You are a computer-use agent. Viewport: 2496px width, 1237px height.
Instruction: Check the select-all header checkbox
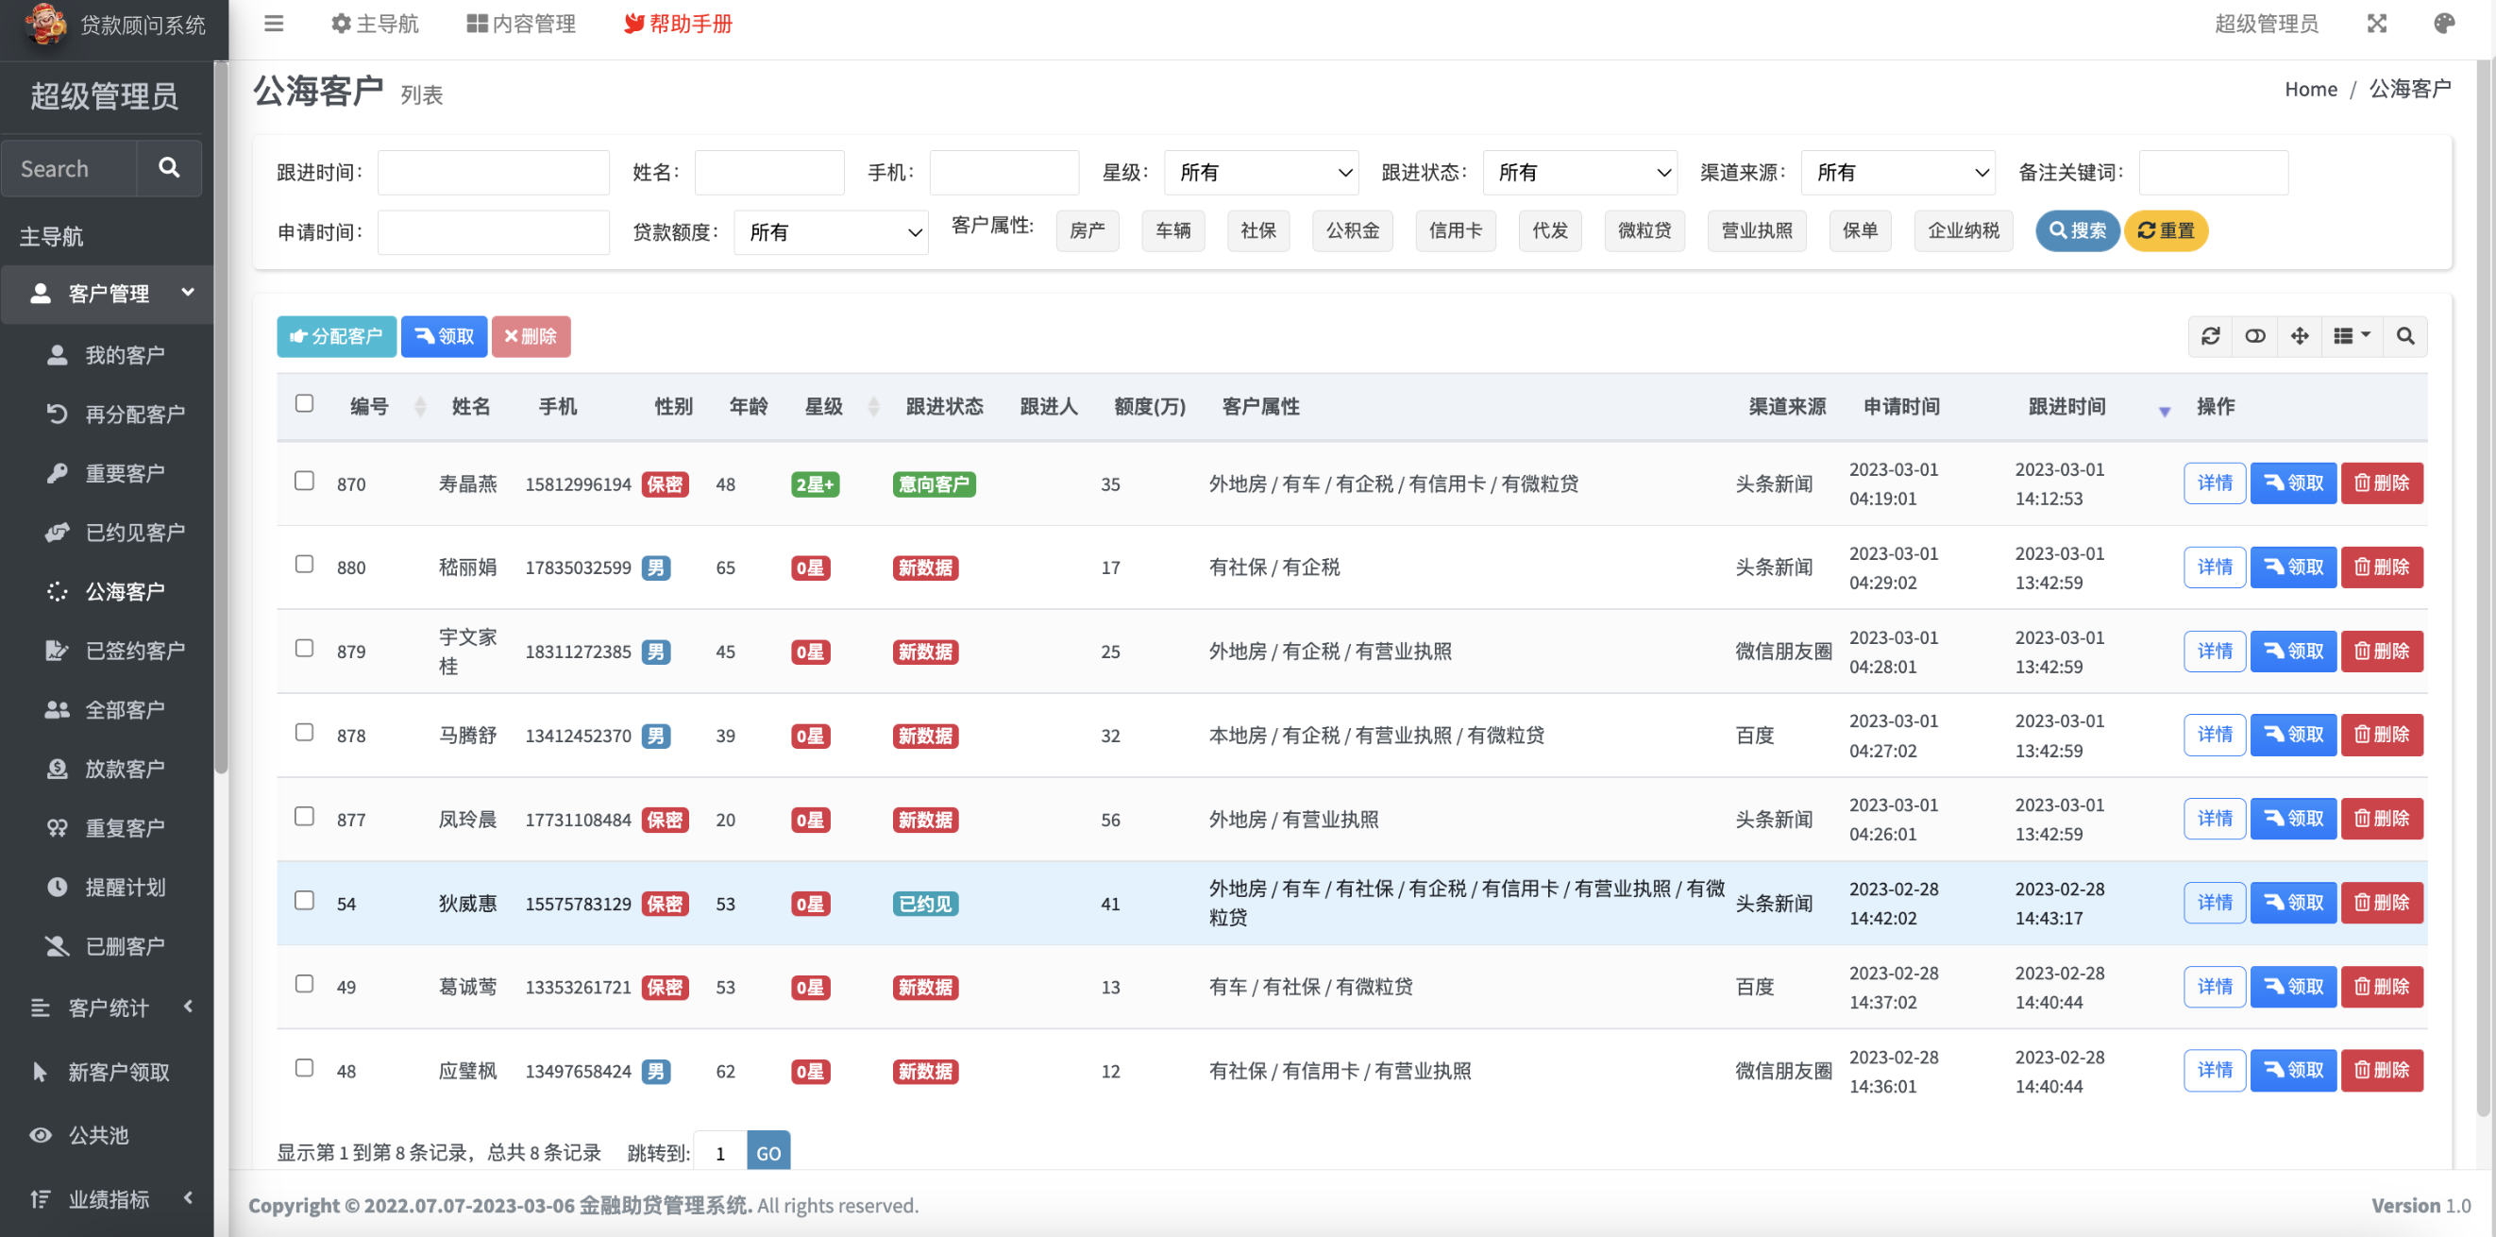pos(304,403)
